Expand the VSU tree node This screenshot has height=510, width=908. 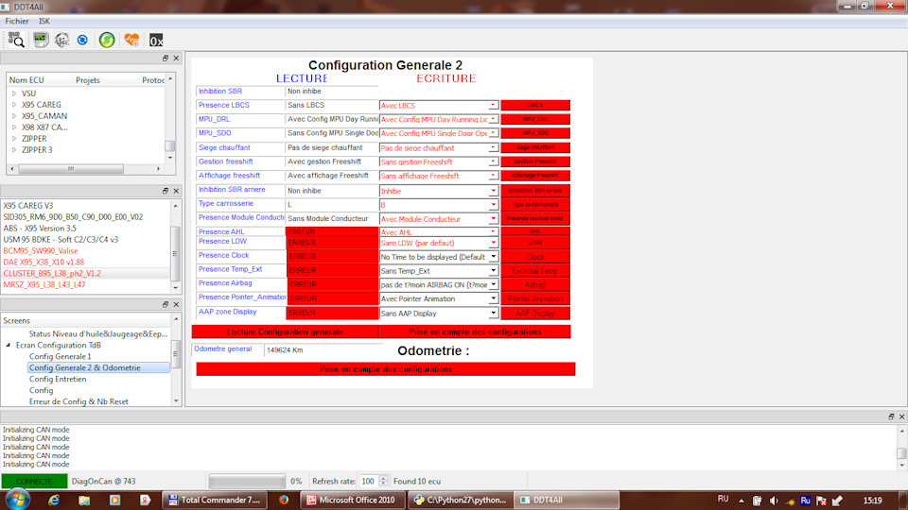(14, 93)
